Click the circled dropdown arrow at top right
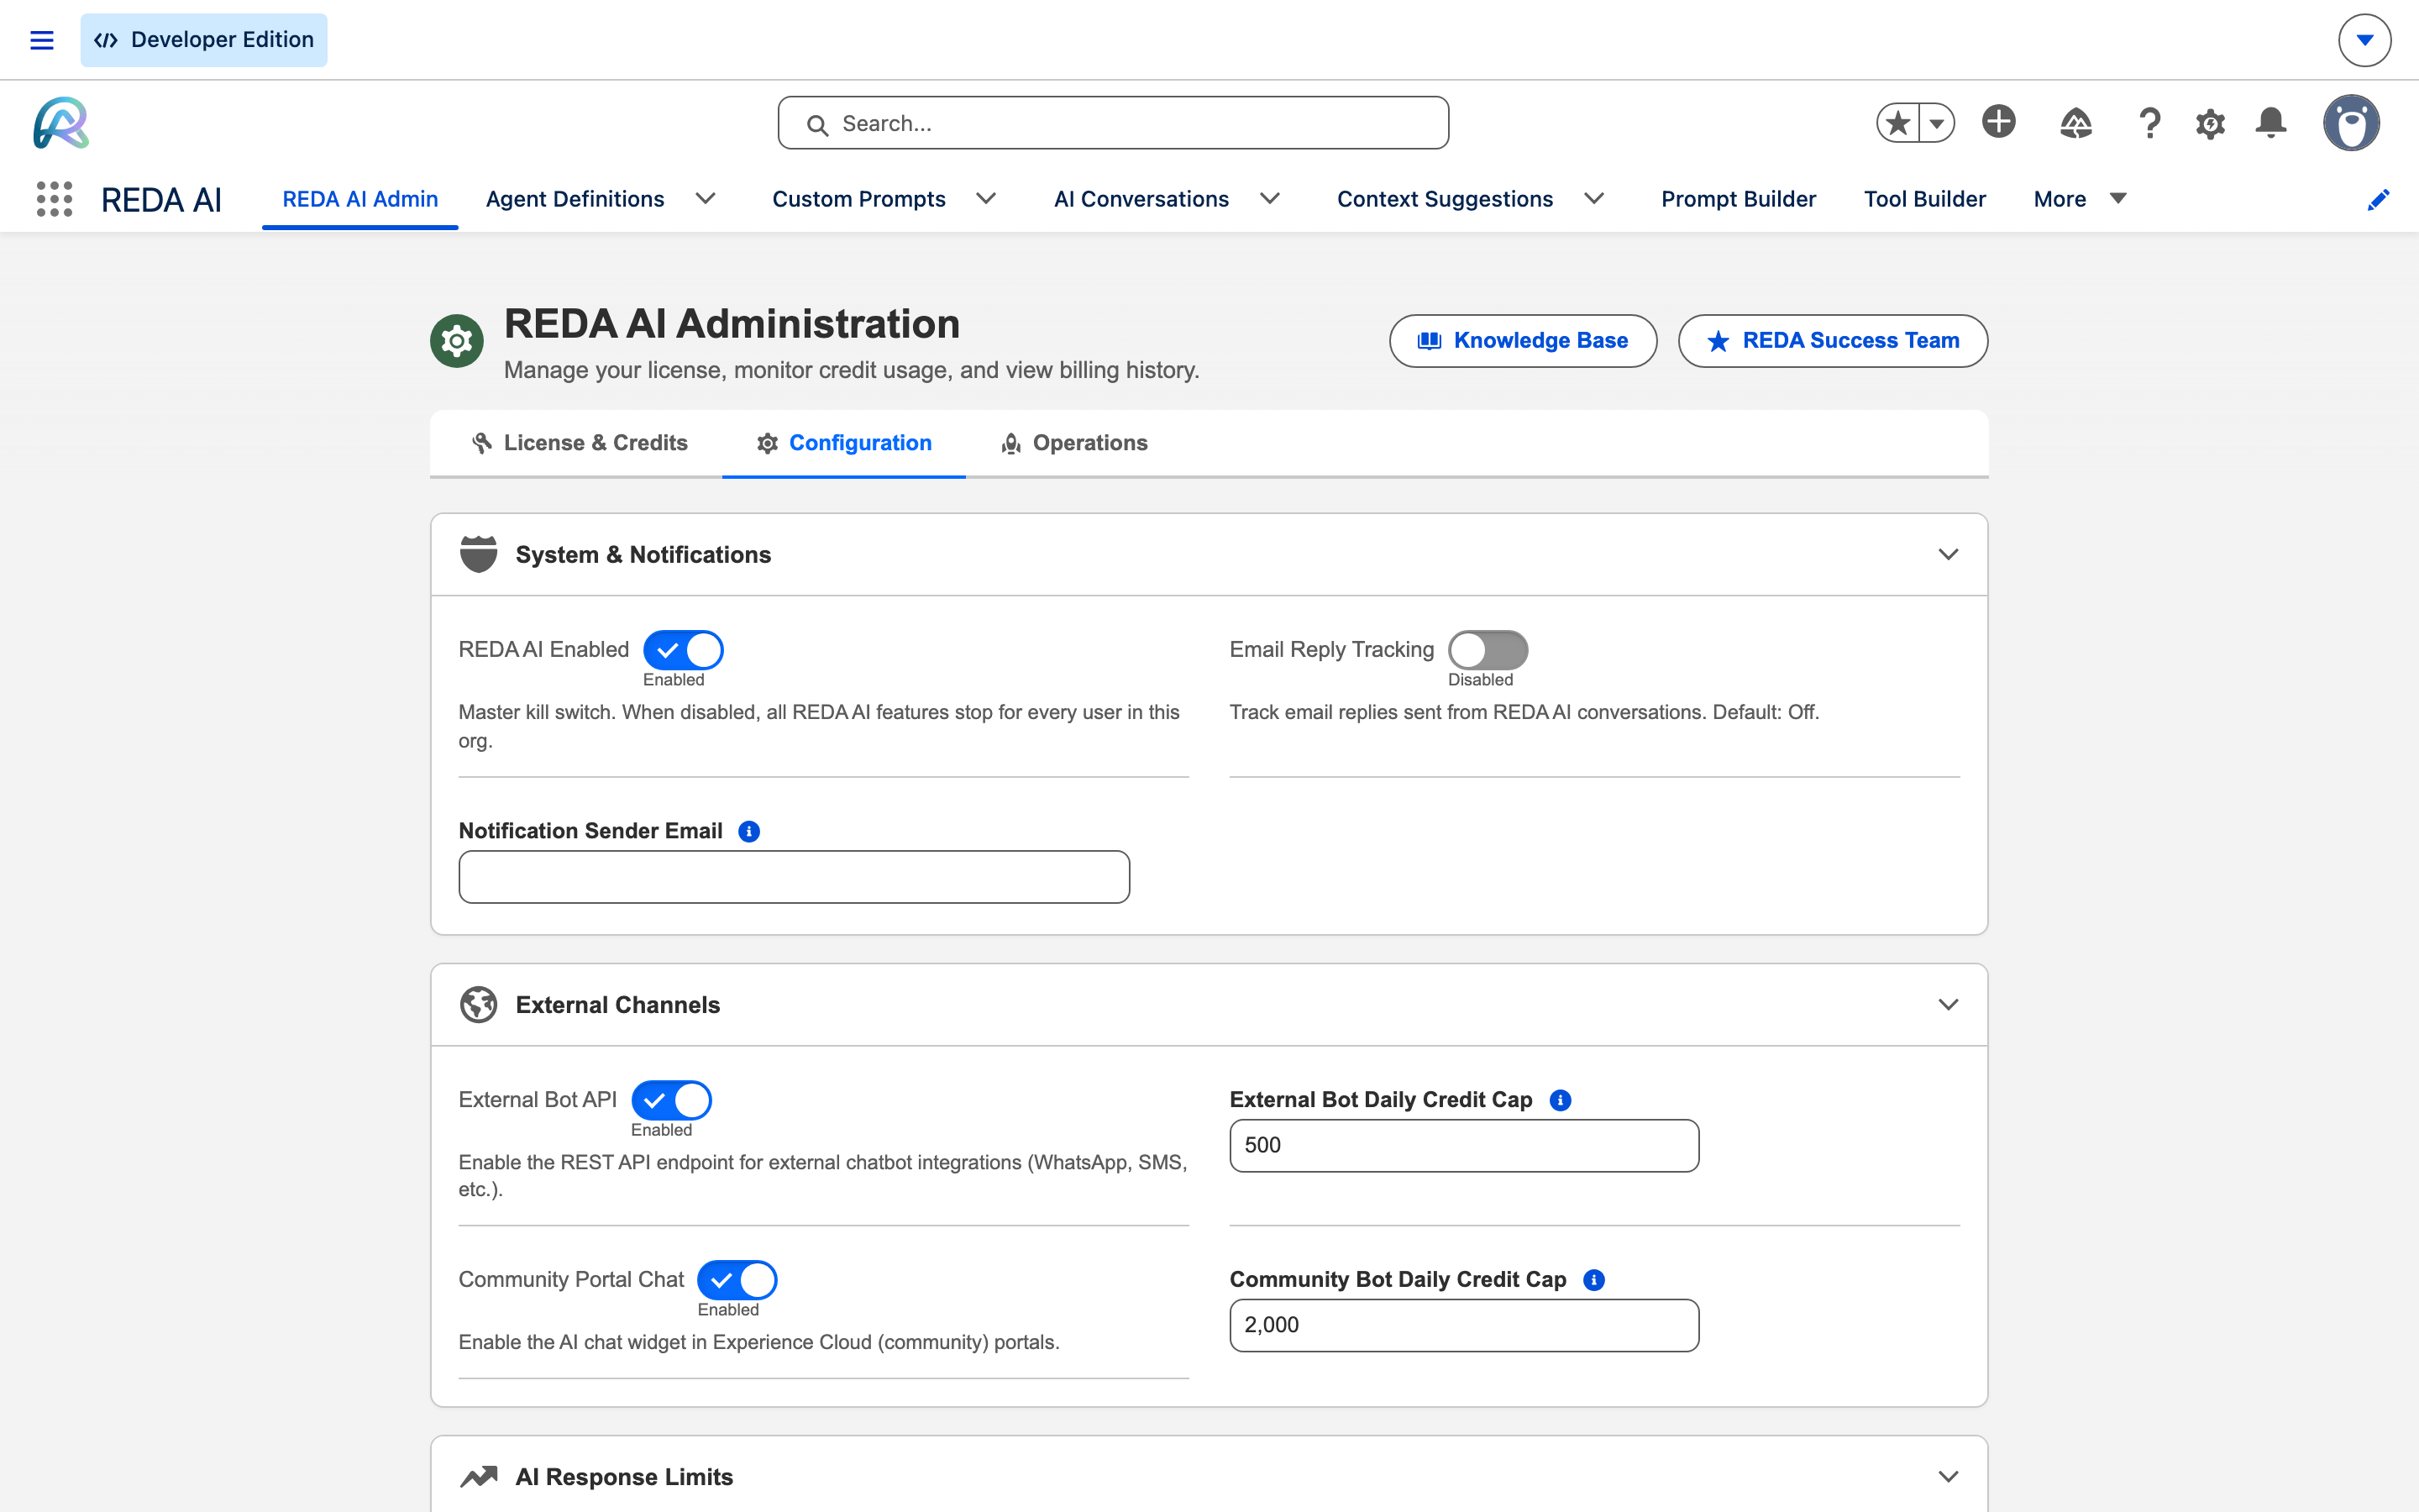 (2364, 40)
